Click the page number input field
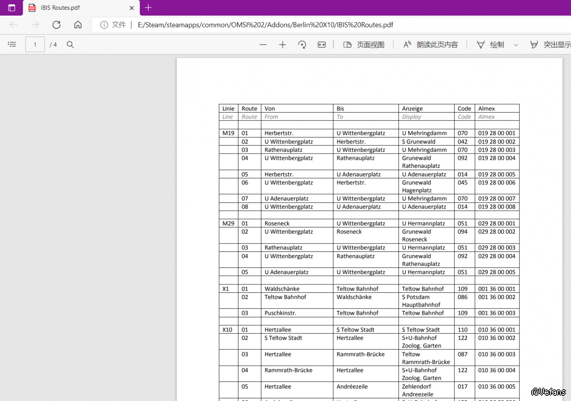Screen dimensions: 571x401 tap(35, 45)
